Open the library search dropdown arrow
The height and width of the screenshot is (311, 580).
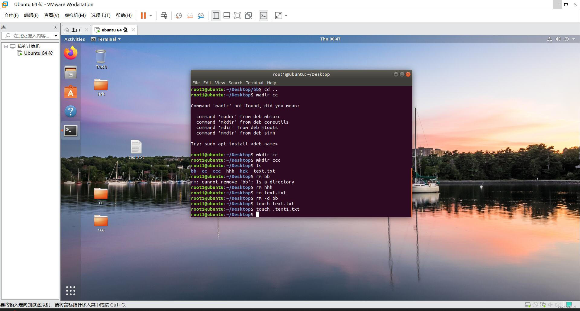tap(56, 36)
